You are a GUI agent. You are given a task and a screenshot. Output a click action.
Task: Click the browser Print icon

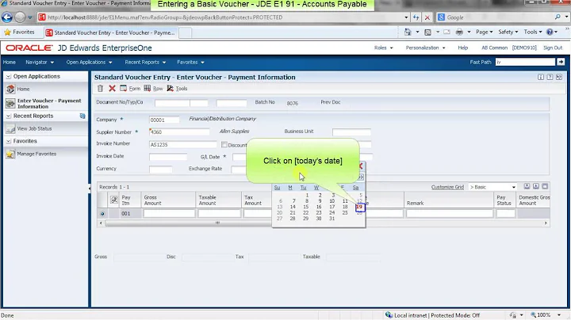[459, 32]
